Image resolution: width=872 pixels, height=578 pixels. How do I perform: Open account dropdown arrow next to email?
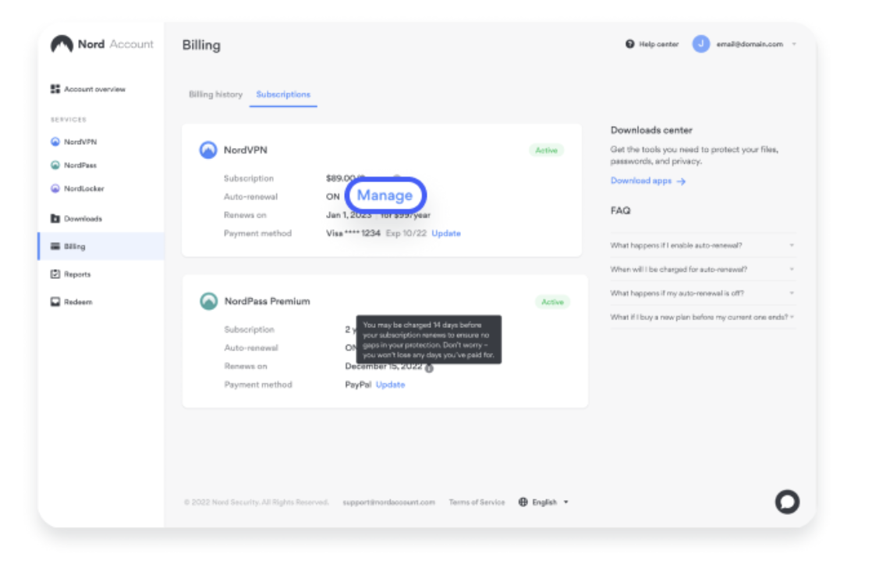[x=794, y=44]
